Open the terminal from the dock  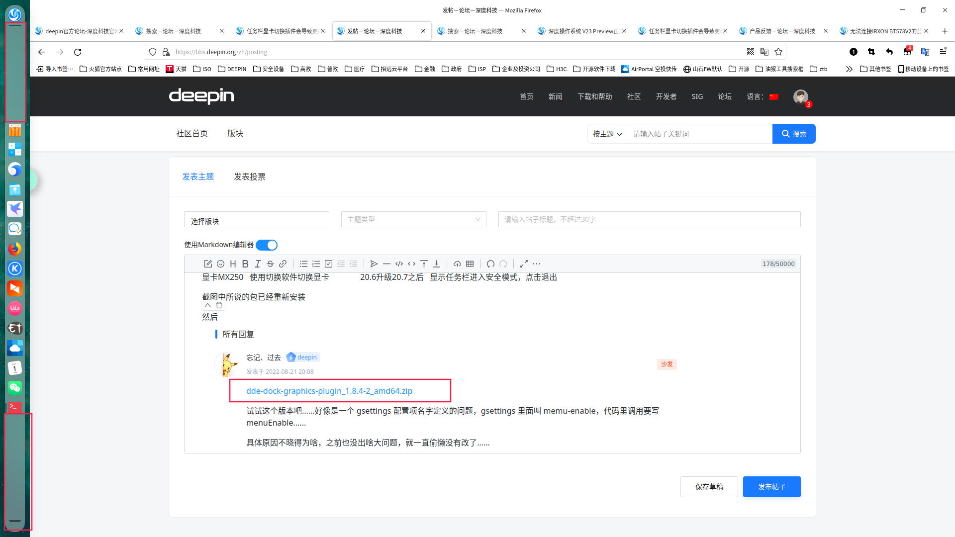click(15, 408)
